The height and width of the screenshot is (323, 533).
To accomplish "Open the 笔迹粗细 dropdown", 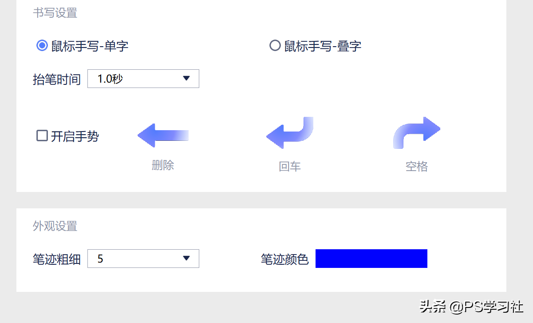I will click(143, 259).
